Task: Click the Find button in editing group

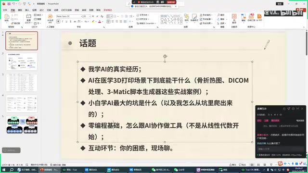Action: 221,15
